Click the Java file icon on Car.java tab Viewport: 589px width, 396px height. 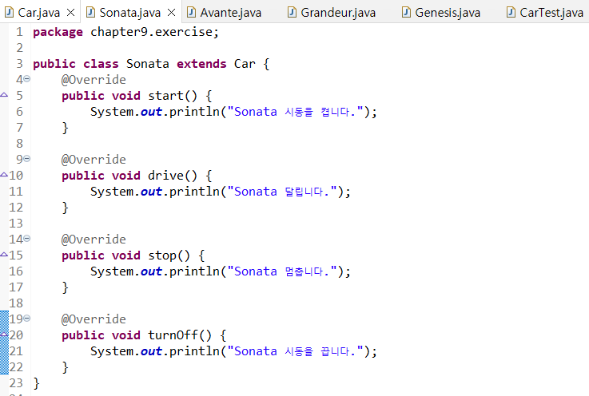coord(10,13)
